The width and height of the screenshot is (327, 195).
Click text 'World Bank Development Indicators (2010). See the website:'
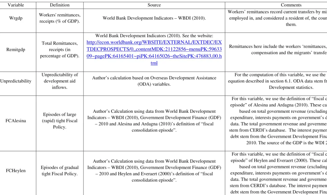coord(154,36)
